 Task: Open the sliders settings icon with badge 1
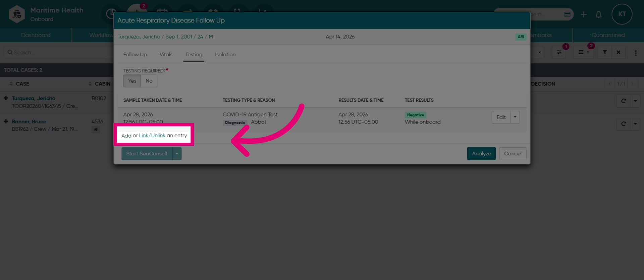coord(559,52)
